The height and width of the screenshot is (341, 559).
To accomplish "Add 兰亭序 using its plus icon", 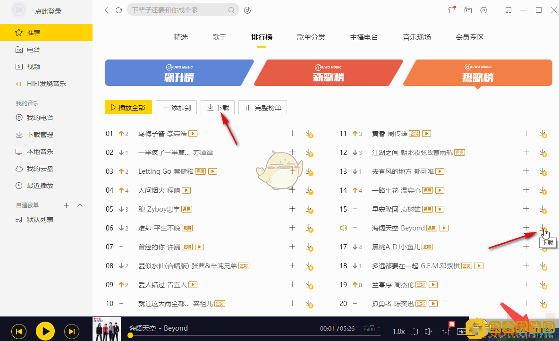I will [526, 284].
